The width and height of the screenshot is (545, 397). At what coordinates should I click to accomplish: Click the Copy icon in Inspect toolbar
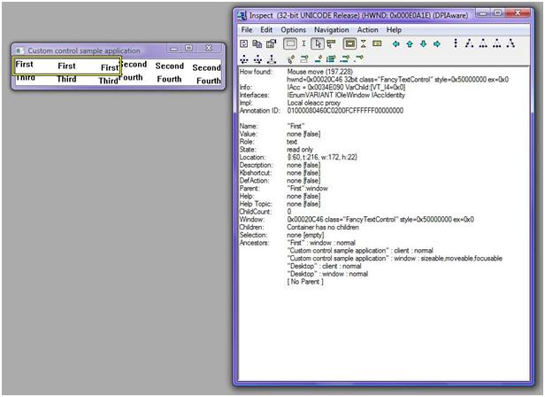click(x=257, y=43)
